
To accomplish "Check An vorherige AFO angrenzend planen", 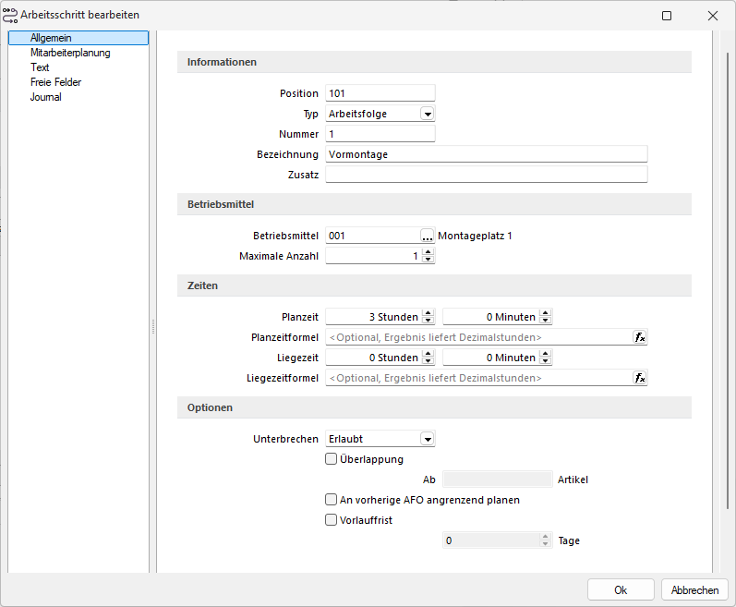I will click(331, 500).
